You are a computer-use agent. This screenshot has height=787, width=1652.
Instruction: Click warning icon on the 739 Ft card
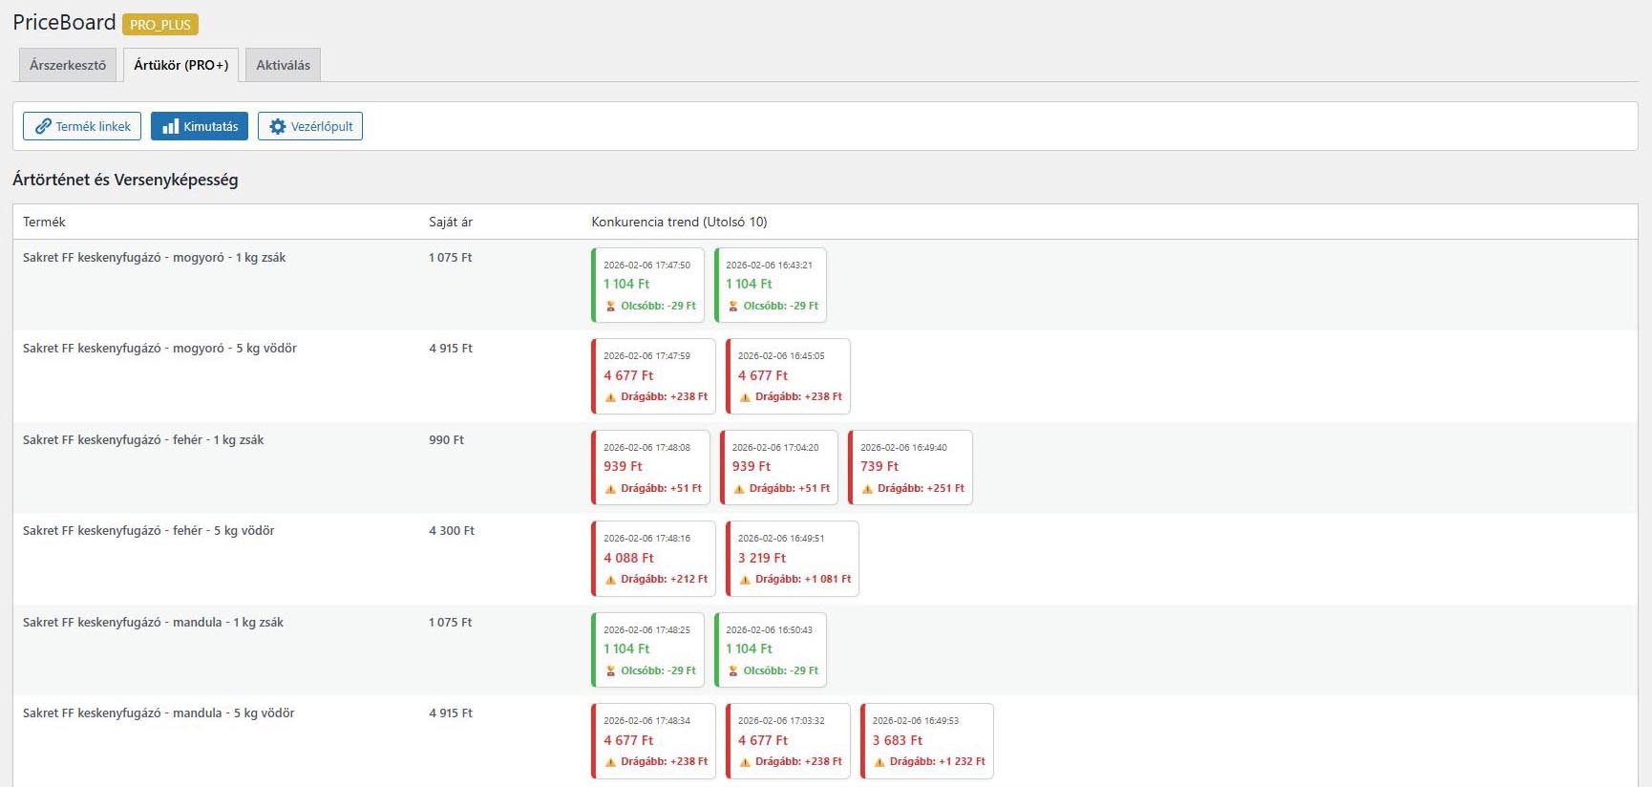click(x=867, y=489)
